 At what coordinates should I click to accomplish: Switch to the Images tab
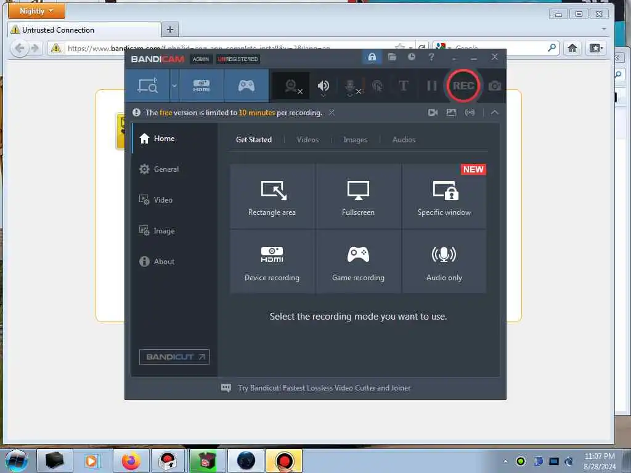coord(355,140)
